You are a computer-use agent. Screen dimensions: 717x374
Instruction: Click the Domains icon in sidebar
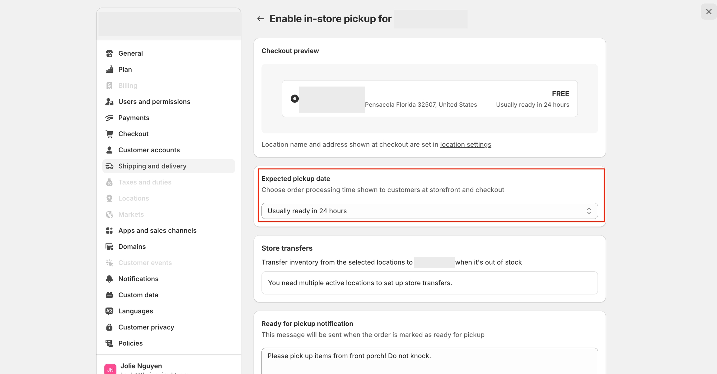[109, 247]
